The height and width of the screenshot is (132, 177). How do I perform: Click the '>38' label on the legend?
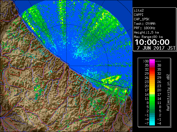point(146,61)
